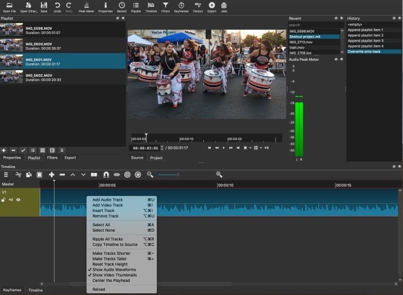Click the Export icon in the top toolbar
Image resolution: width=403 pixels, height=295 pixels.
coord(212,7)
